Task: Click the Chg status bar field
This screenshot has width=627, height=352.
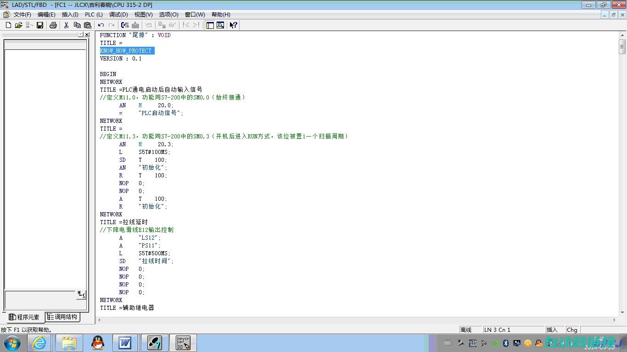Action: (572, 330)
